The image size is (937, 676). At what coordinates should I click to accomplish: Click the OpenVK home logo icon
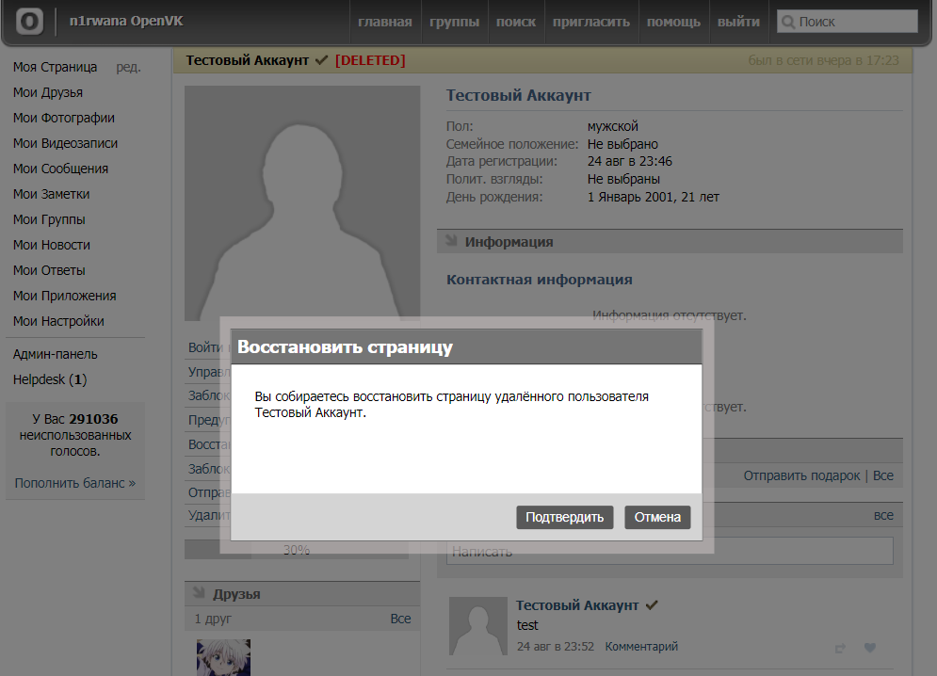[x=29, y=22]
